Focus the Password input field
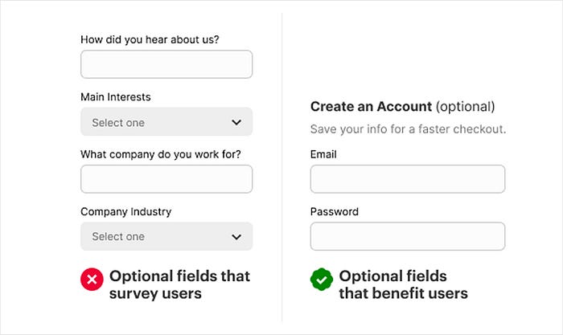This screenshot has height=335, width=563. point(407,236)
